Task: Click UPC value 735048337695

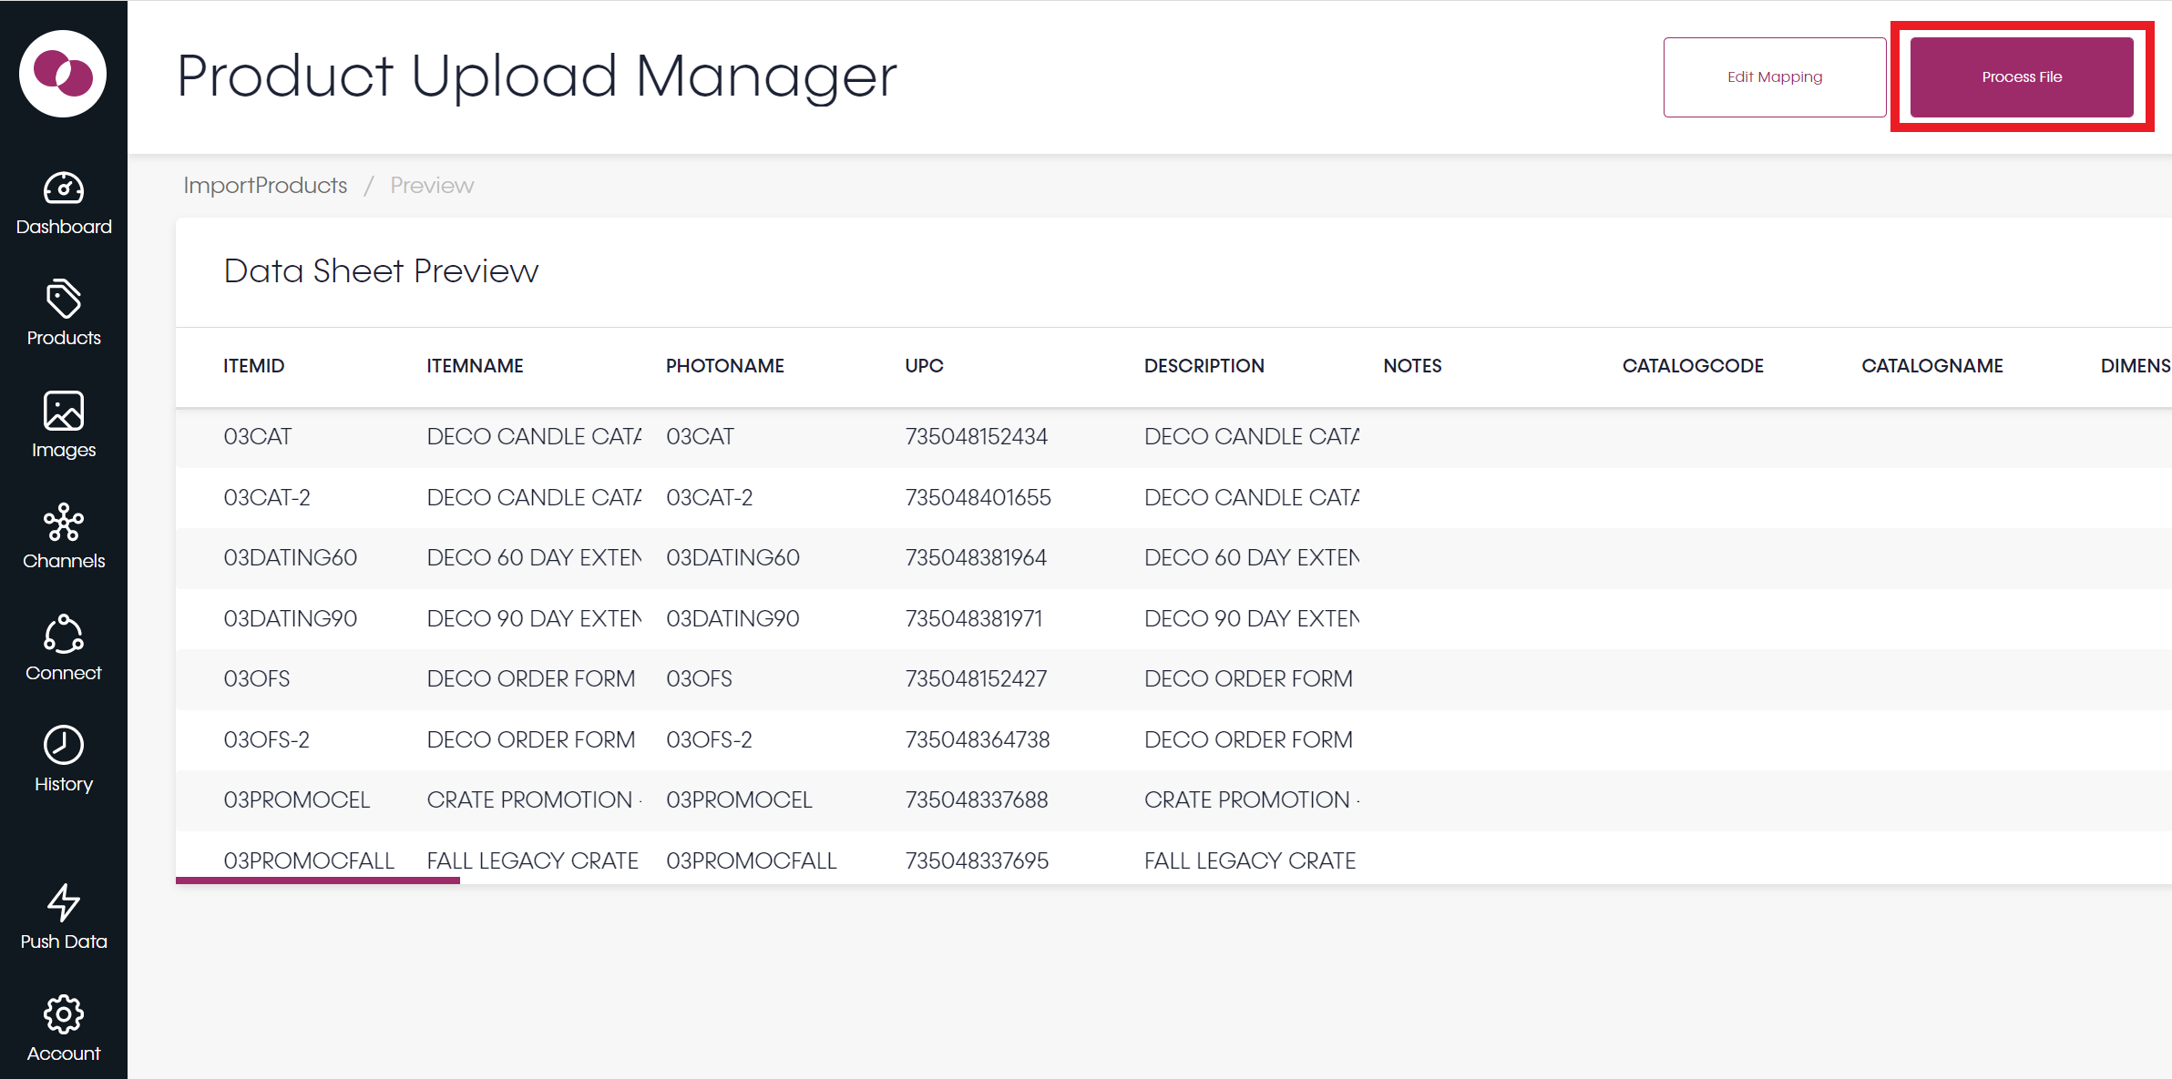Action: [x=977, y=861]
